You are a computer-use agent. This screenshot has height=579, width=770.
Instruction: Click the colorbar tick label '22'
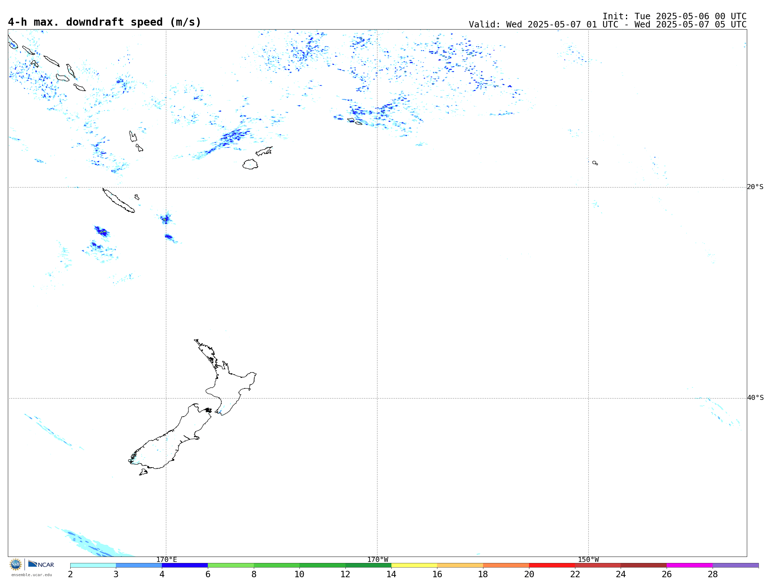[575, 574]
